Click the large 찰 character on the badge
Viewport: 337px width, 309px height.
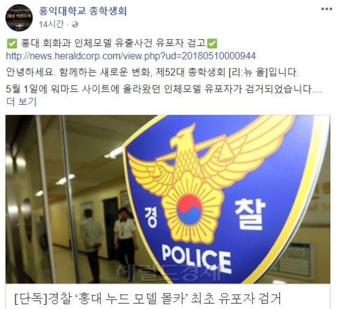click(250, 214)
